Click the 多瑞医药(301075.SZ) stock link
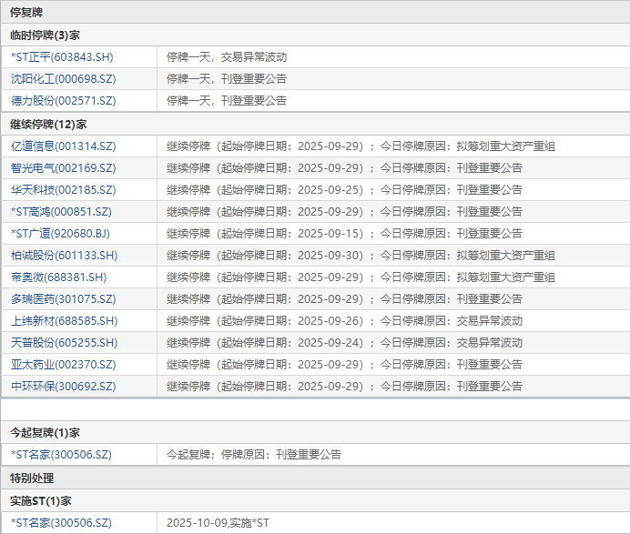Viewport: 630px width, 534px height. (x=64, y=299)
